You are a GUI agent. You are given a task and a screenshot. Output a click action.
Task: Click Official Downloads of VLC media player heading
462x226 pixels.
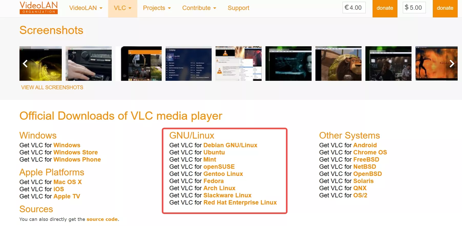121,116
